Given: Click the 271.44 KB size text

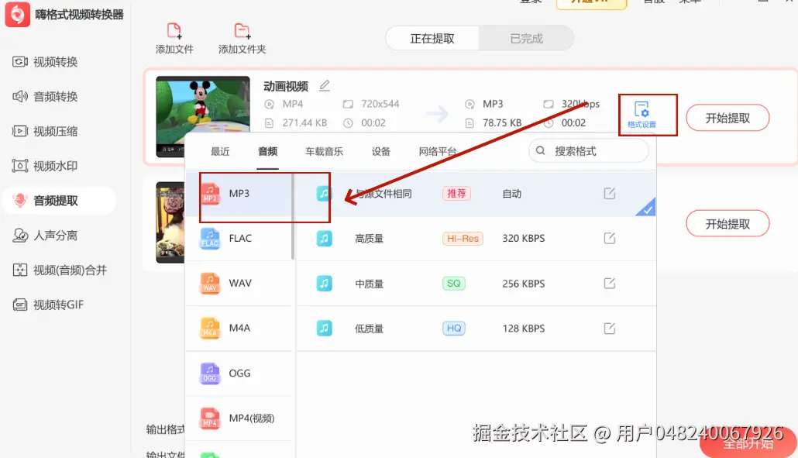Looking at the screenshot, I should 304,122.
